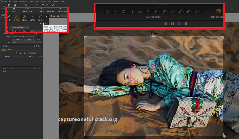Select the Loupe cursor tool
The height and width of the screenshot is (139, 239).
click(x=124, y=11)
